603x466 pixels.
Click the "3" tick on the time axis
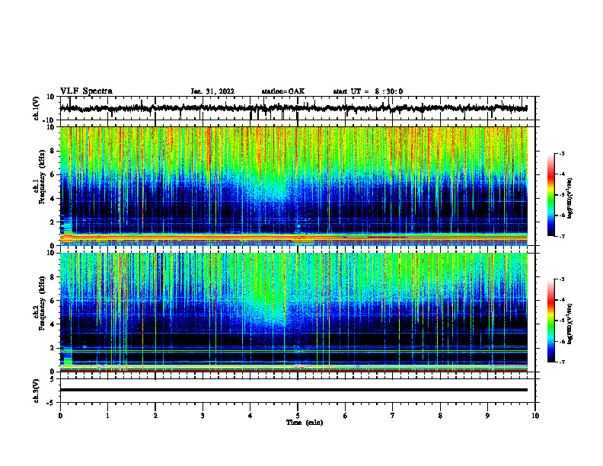point(203,416)
